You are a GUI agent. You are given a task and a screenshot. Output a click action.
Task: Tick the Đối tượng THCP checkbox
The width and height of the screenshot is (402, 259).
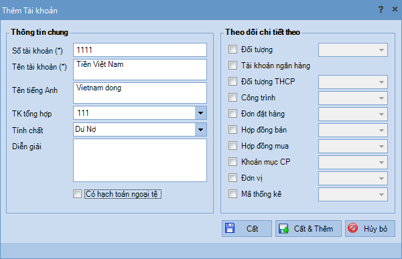click(x=232, y=82)
